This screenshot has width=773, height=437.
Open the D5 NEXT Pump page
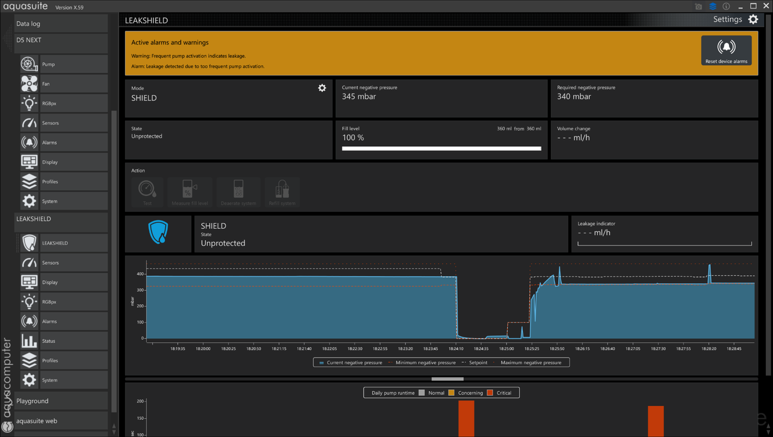(63, 64)
